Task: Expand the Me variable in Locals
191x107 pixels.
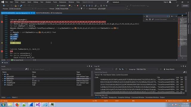Action: [x=3, y=75]
